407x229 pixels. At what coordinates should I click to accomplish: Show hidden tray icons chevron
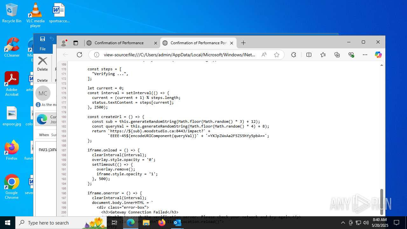point(343,223)
